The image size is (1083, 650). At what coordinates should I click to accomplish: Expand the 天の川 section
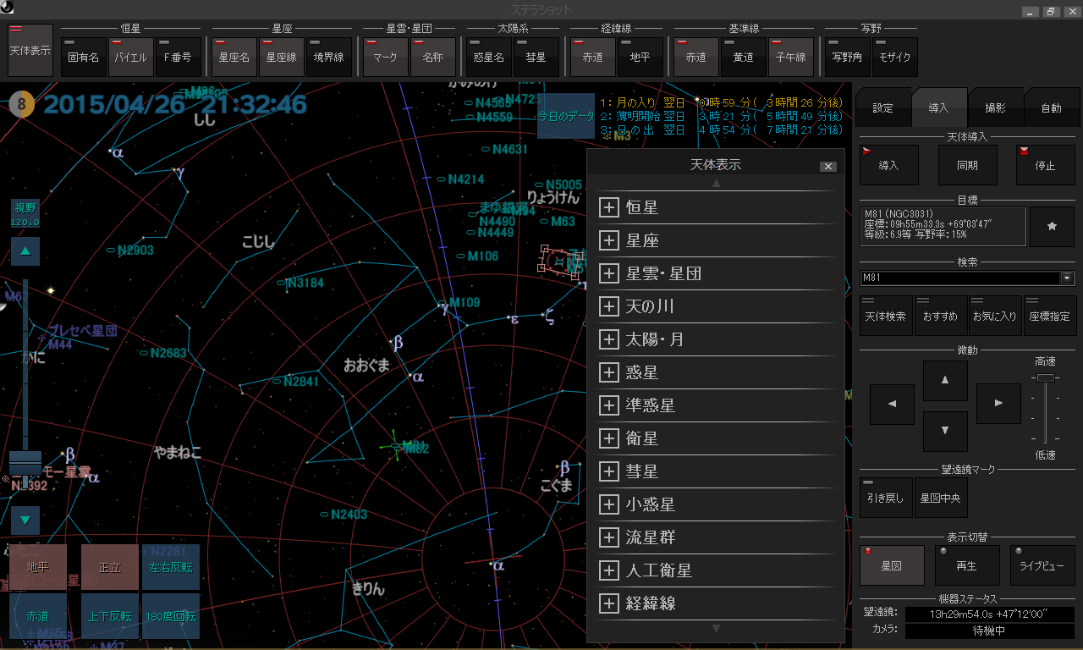click(x=608, y=306)
